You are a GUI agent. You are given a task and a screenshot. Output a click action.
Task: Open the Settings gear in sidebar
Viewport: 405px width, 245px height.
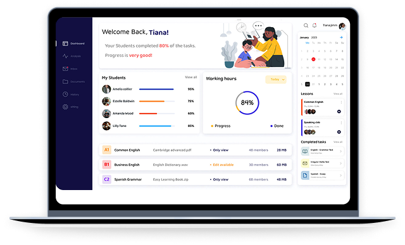click(x=65, y=107)
